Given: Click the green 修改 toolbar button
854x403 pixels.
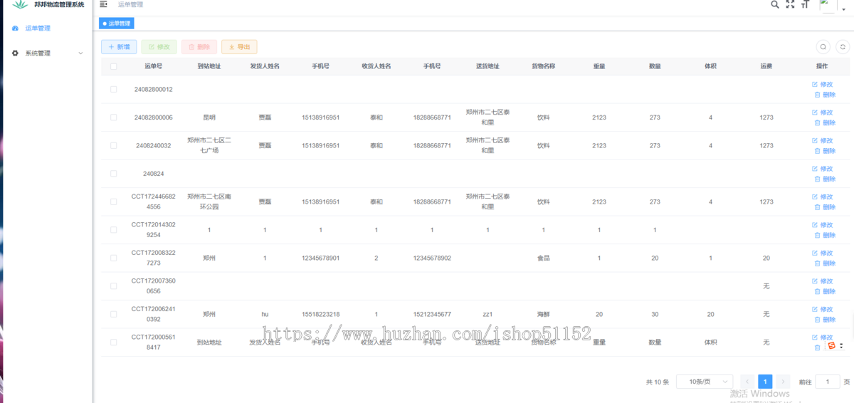Looking at the screenshot, I should [x=159, y=47].
